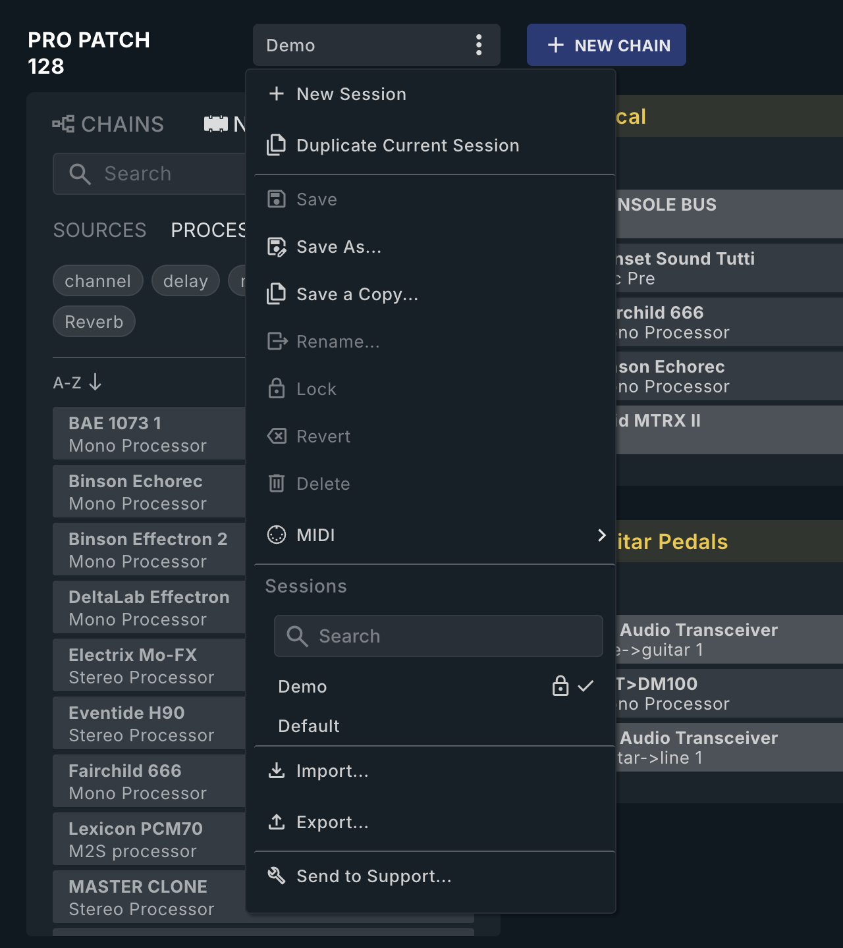The width and height of the screenshot is (843, 948).
Task: Filter by the delay tag
Action: pos(186,281)
